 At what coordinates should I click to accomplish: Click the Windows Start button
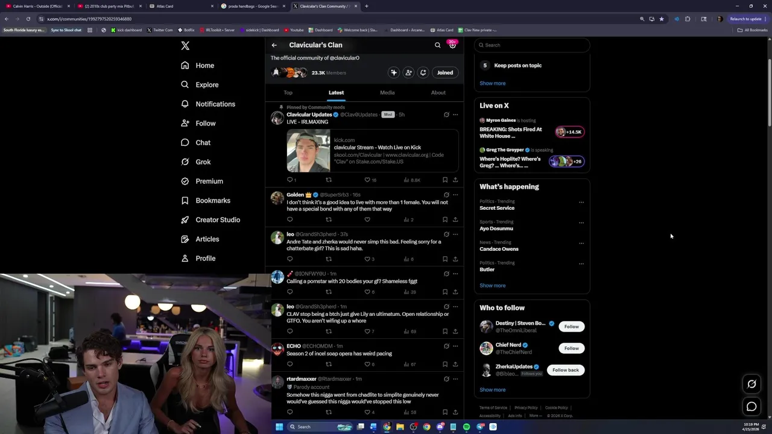(x=279, y=427)
